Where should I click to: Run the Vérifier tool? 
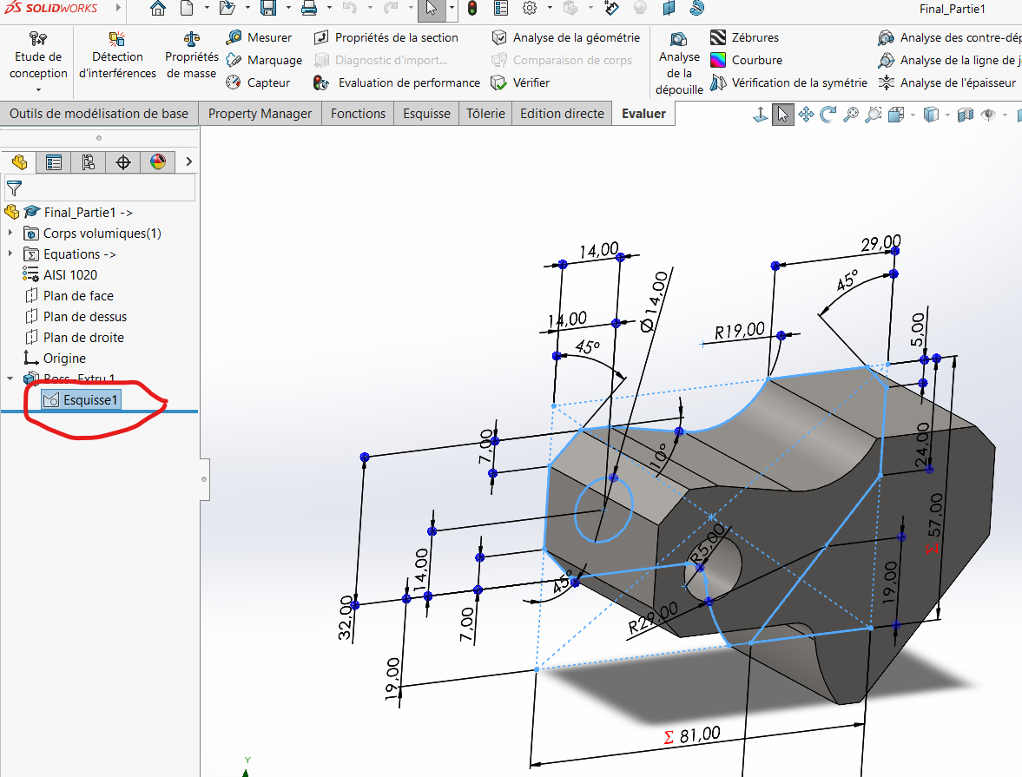520,82
